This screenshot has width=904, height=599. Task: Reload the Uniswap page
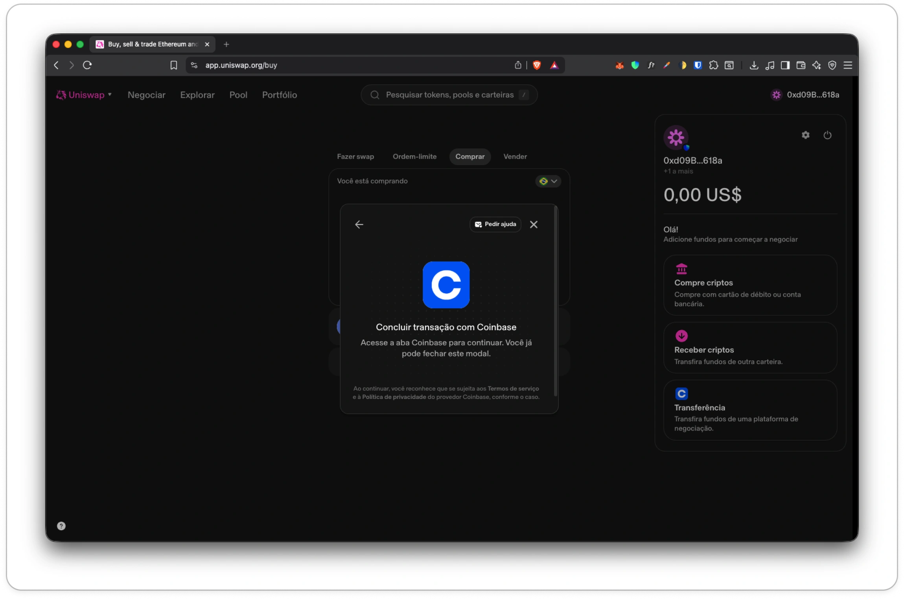click(87, 65)
